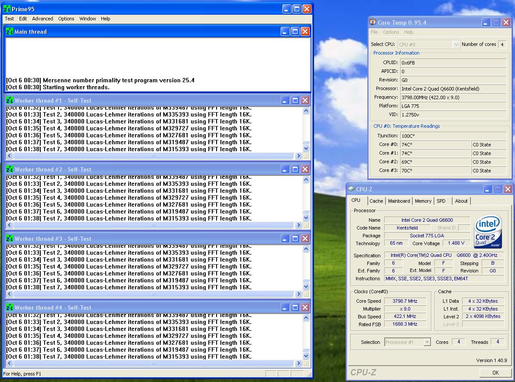Select the CPU tab in CPU-Z
The width and height of the screenshot is (515, 382).
click(x=356, y=201)
